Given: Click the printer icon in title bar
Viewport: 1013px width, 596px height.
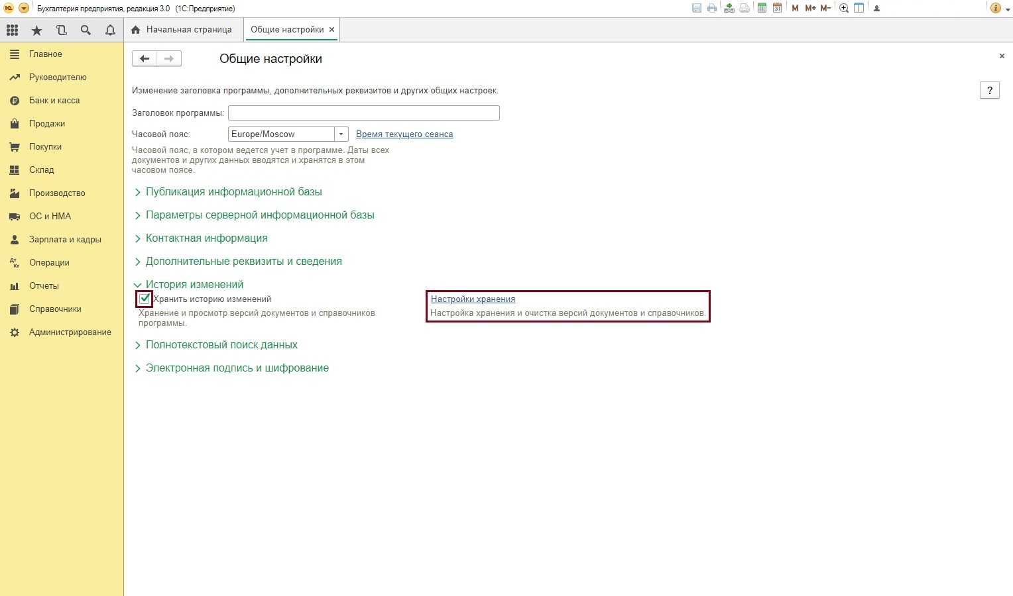Looking at the screenshot, I should [x=712, y=8].
